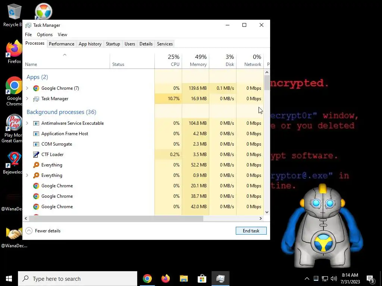Open the View menu
Viewport: 382px width, 286px height.
62,35
